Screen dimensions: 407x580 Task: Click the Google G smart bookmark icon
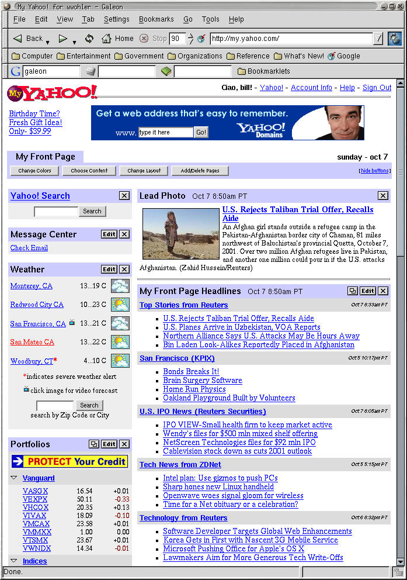tap(16, 71)
